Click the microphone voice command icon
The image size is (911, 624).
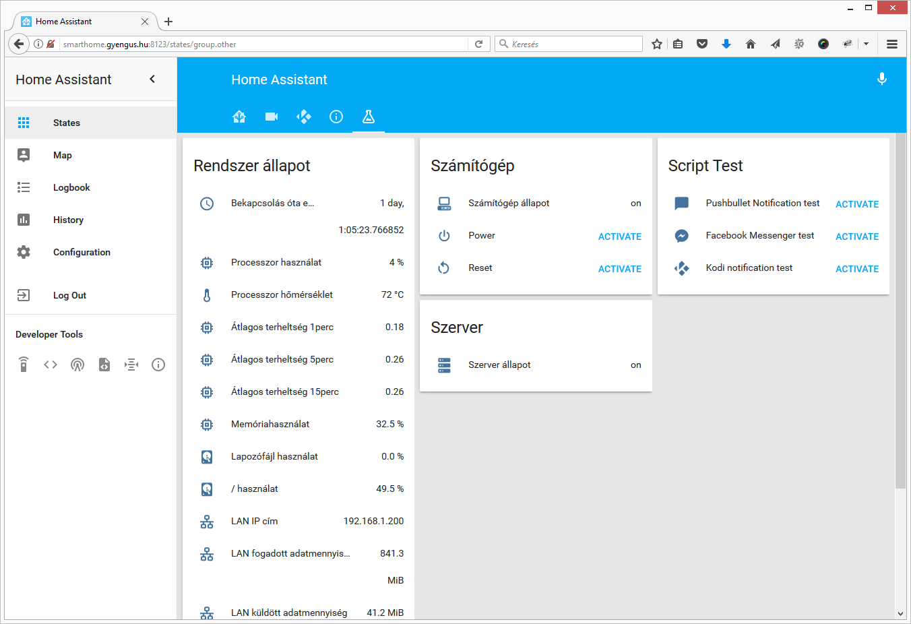click(881, 79)
